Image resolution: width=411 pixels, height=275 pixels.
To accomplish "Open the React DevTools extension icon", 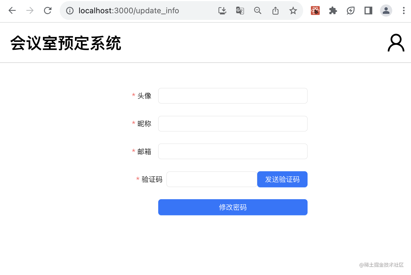I will click(315, 11).
